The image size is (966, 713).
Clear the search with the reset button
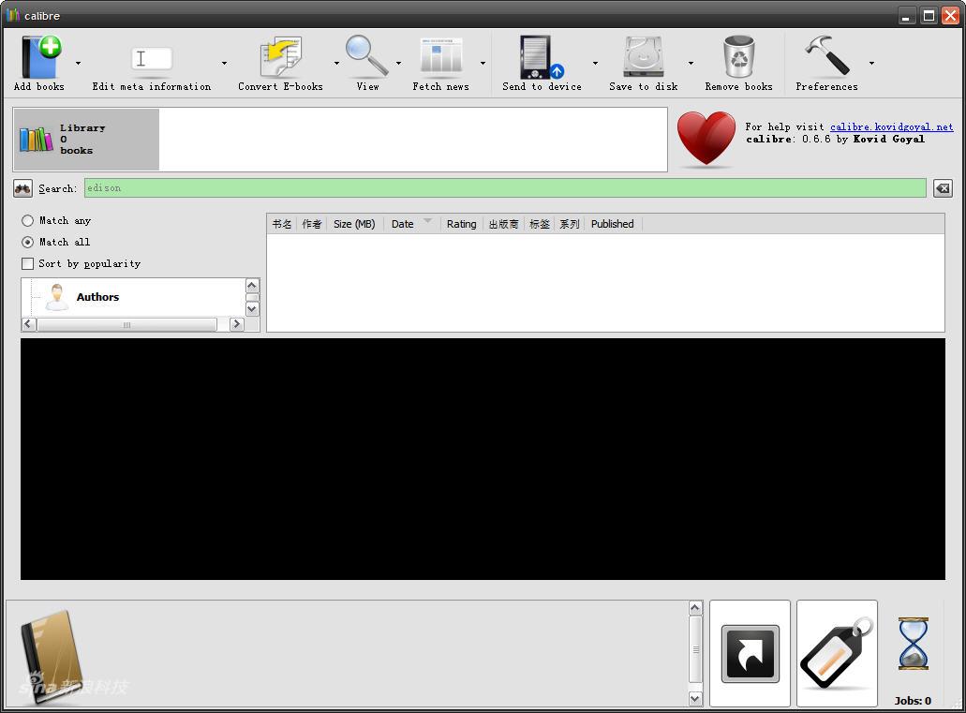coord(943,188)
